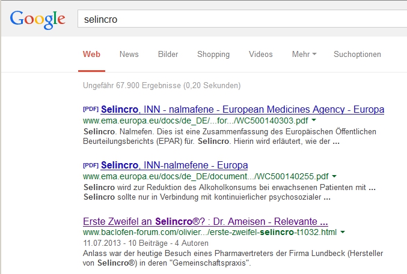Click the search field containing selincro
Image resolution: width=407 pixels, height=274 pixels.
(240, 19)
